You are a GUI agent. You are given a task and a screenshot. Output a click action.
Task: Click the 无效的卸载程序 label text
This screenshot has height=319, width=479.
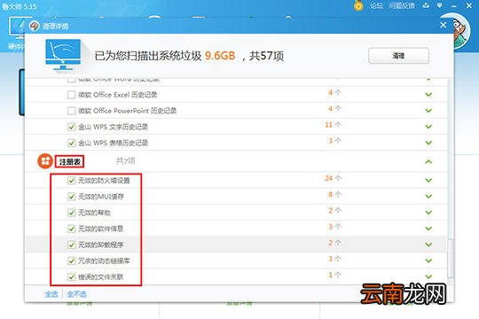tap(101, 245)
